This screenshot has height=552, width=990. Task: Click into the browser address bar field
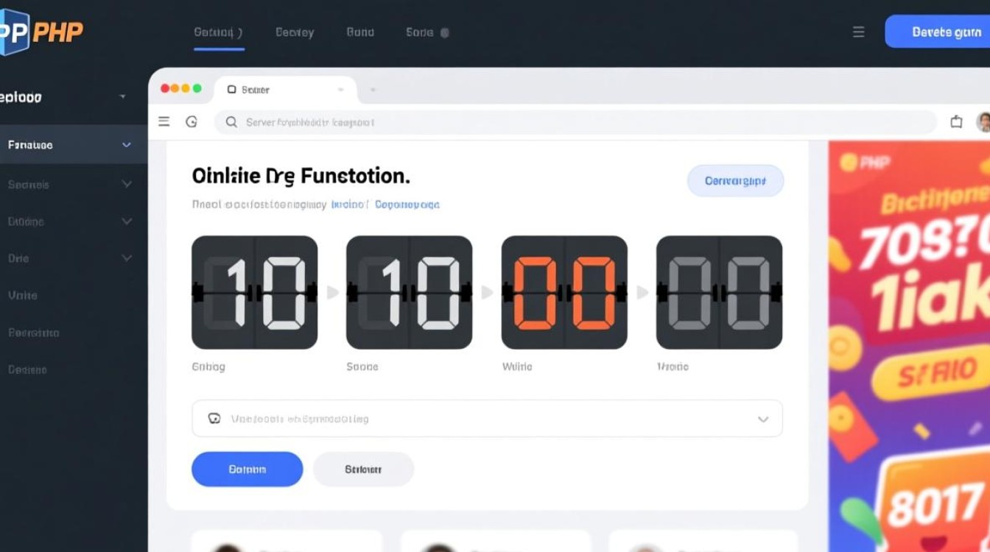click(575, 122)
